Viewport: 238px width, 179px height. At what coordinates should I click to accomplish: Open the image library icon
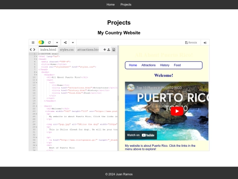pyautogui.click(x=114, y=50)
